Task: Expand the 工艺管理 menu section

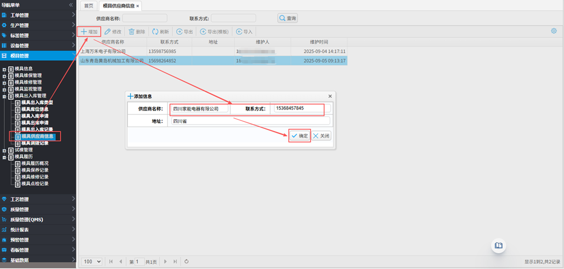Action: point(38,199)
